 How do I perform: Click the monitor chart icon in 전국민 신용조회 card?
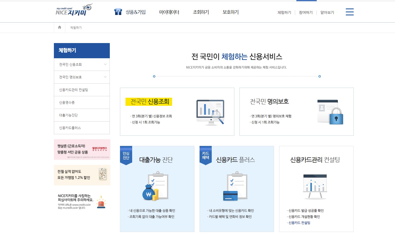pos(210,112)
